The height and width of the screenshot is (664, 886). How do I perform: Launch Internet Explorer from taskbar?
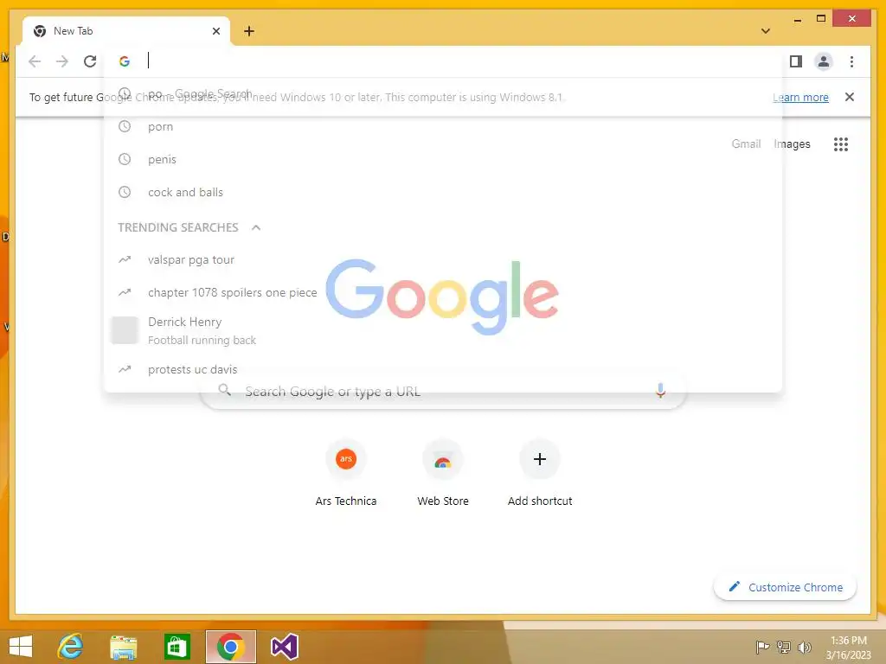[71, 646]
